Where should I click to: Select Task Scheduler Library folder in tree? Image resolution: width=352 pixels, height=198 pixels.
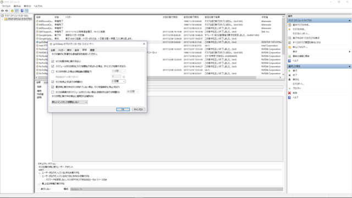pyautogui.click(x=20, y=19)
